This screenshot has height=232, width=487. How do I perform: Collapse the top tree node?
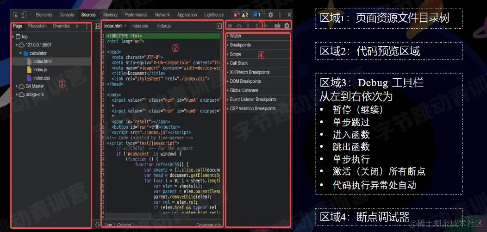(13, 37)
